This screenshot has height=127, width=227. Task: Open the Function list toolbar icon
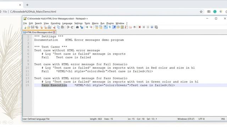click(x=126, y=27)
